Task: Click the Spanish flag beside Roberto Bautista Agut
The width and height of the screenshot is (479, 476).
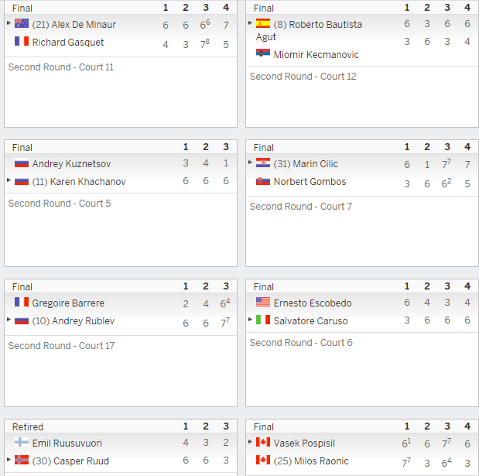Action: tap(263, 23)
